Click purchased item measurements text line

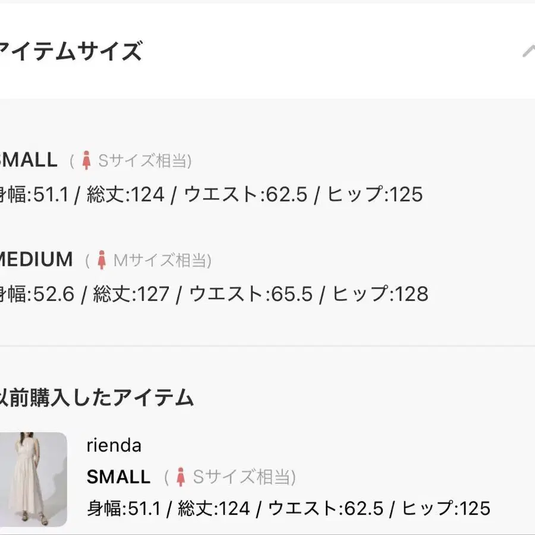[289, 508]
